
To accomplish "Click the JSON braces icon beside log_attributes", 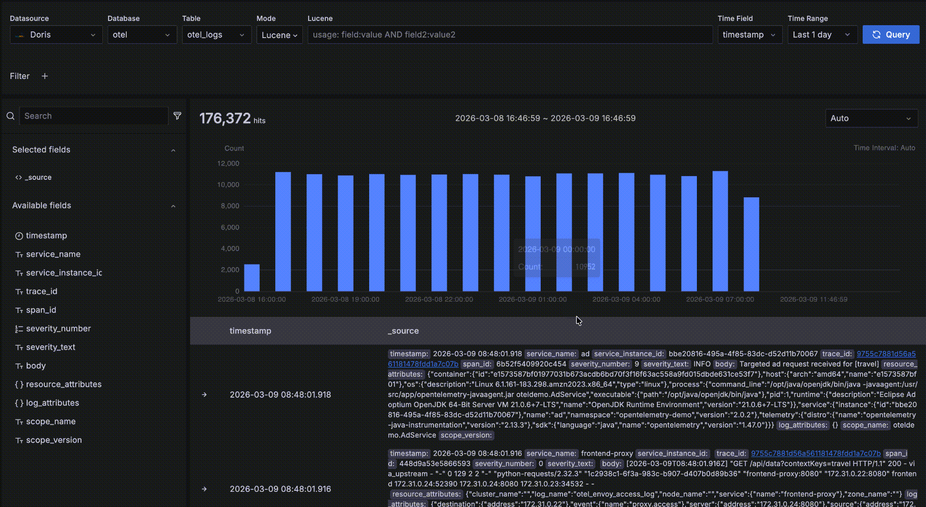I will click(19, 402).
